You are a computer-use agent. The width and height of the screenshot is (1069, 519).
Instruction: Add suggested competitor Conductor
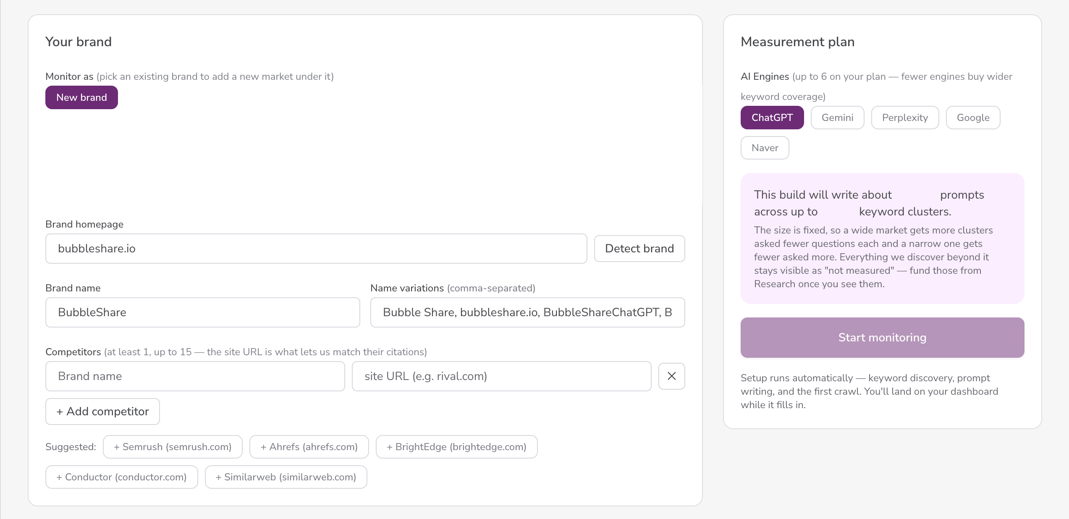[x=121, y=477]
